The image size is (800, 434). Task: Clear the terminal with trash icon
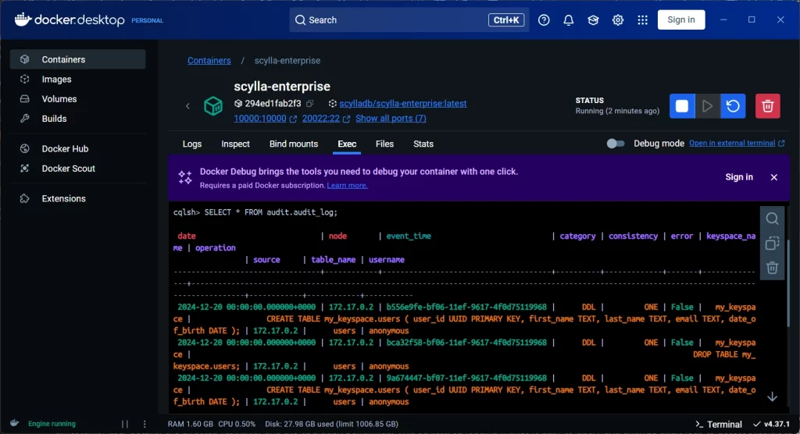[772, 267]
